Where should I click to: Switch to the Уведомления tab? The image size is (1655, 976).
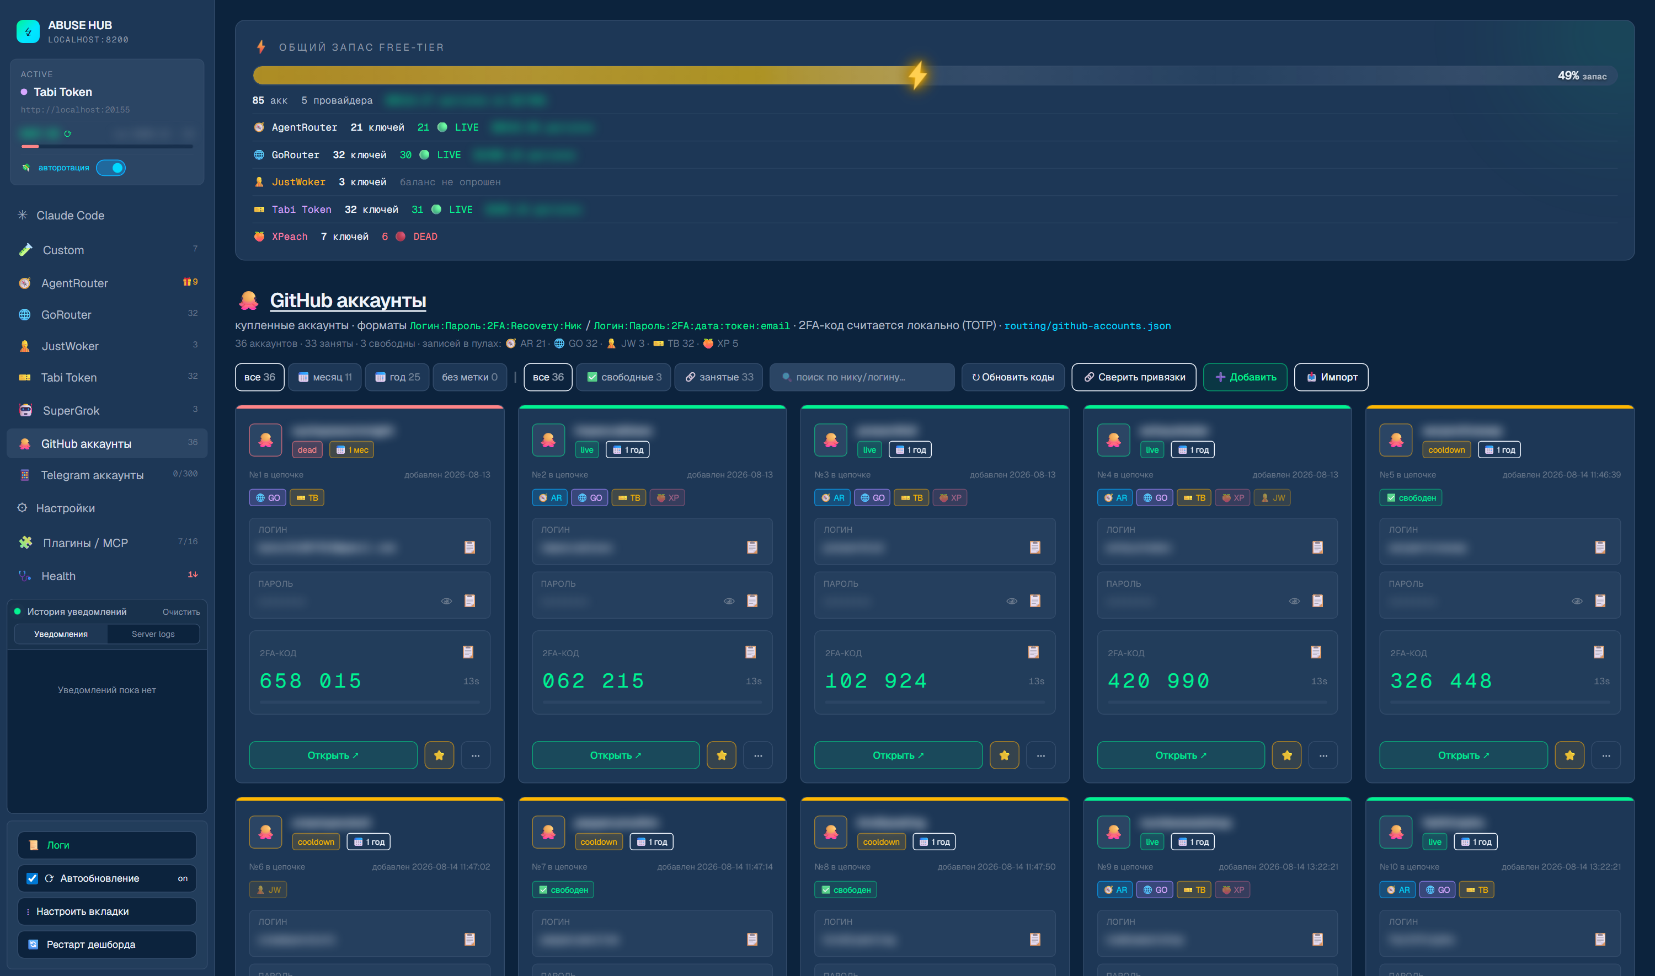pos(61,634)
